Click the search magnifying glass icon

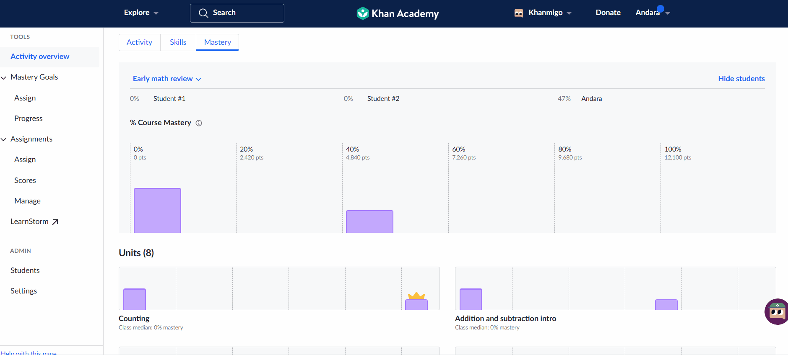203,13
